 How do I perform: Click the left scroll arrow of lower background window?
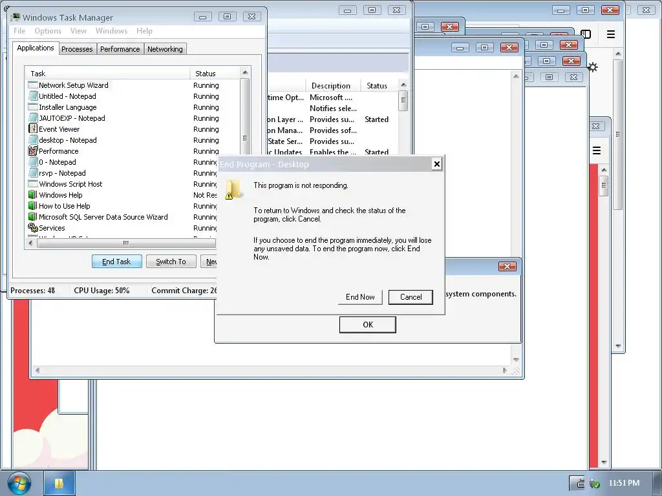click(x=37, y=371)
